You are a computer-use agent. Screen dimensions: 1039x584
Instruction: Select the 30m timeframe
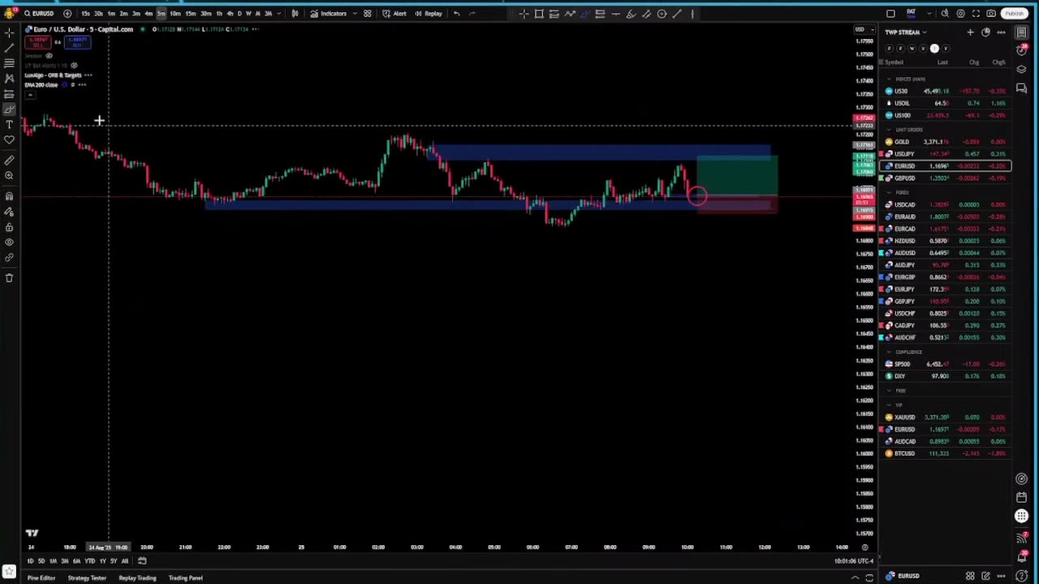(205, 13)
